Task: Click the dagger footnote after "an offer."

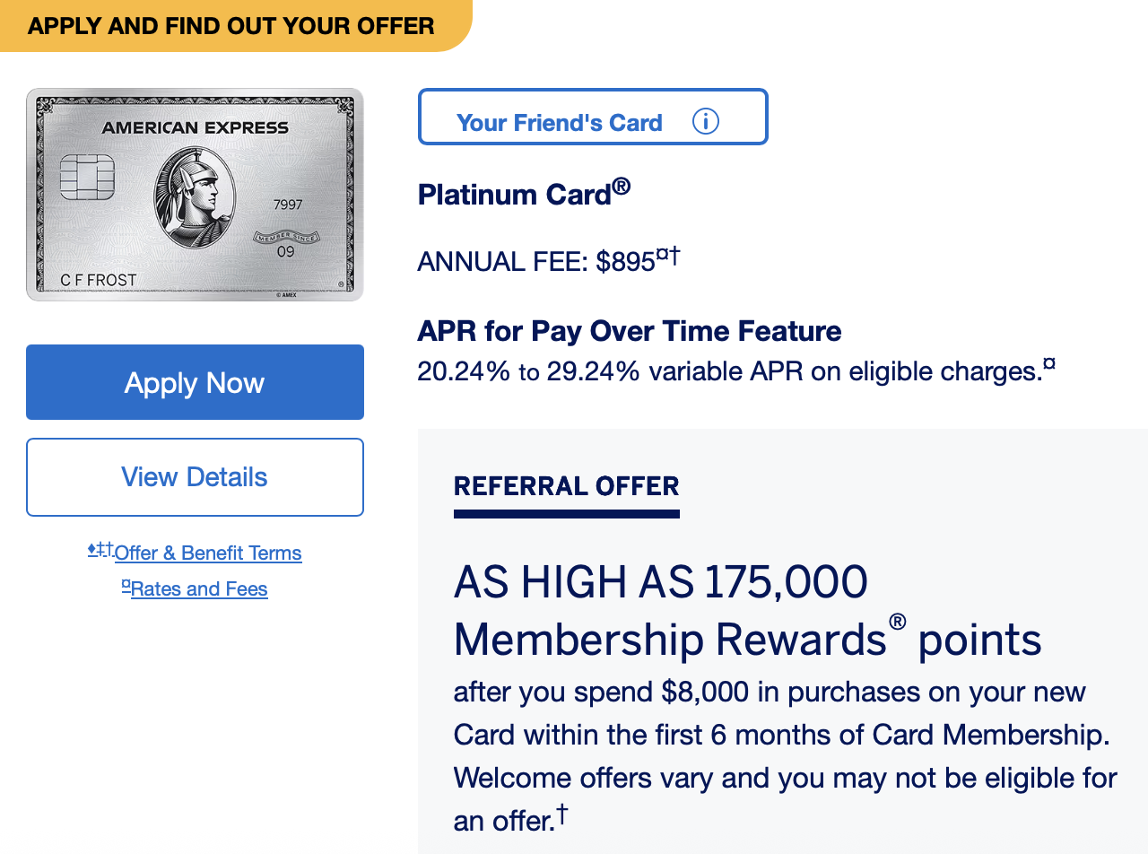Action: point(562,813)
